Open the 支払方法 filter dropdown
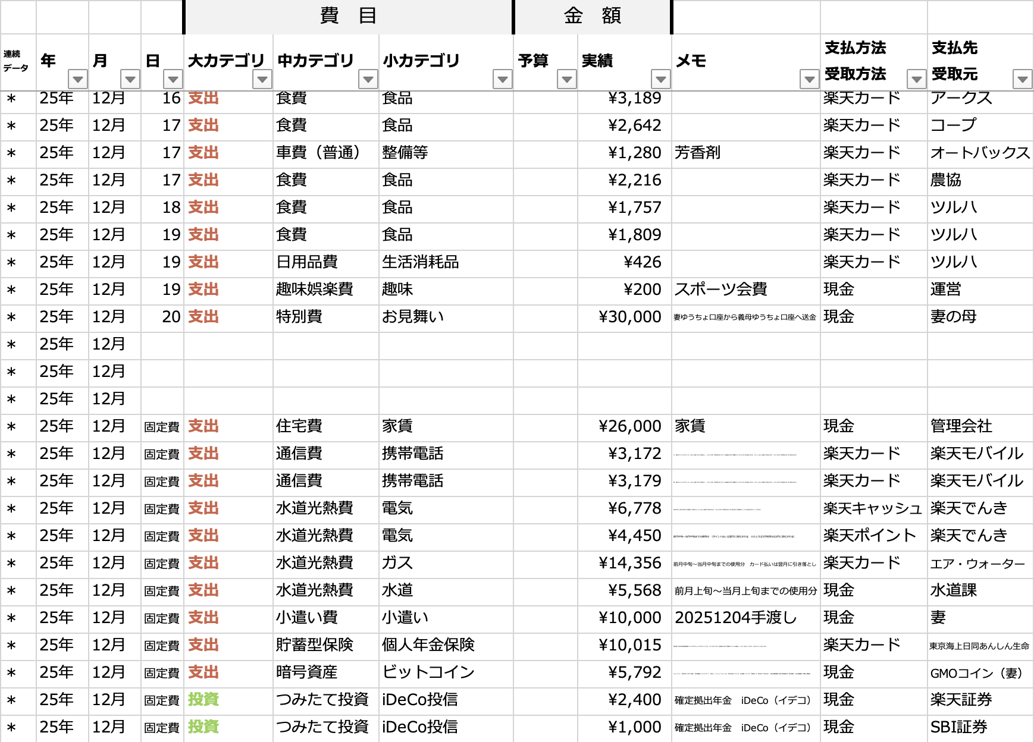Screen dimensions: 1034x742 pyautogui.click(x=916, y=79)
